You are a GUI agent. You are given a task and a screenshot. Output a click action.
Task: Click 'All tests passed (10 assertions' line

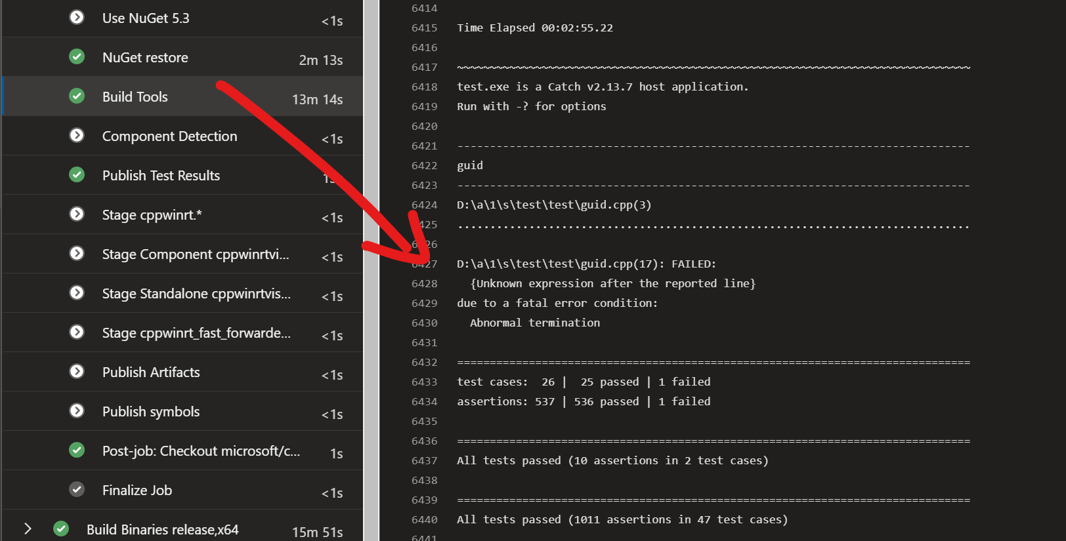[612, 460]
